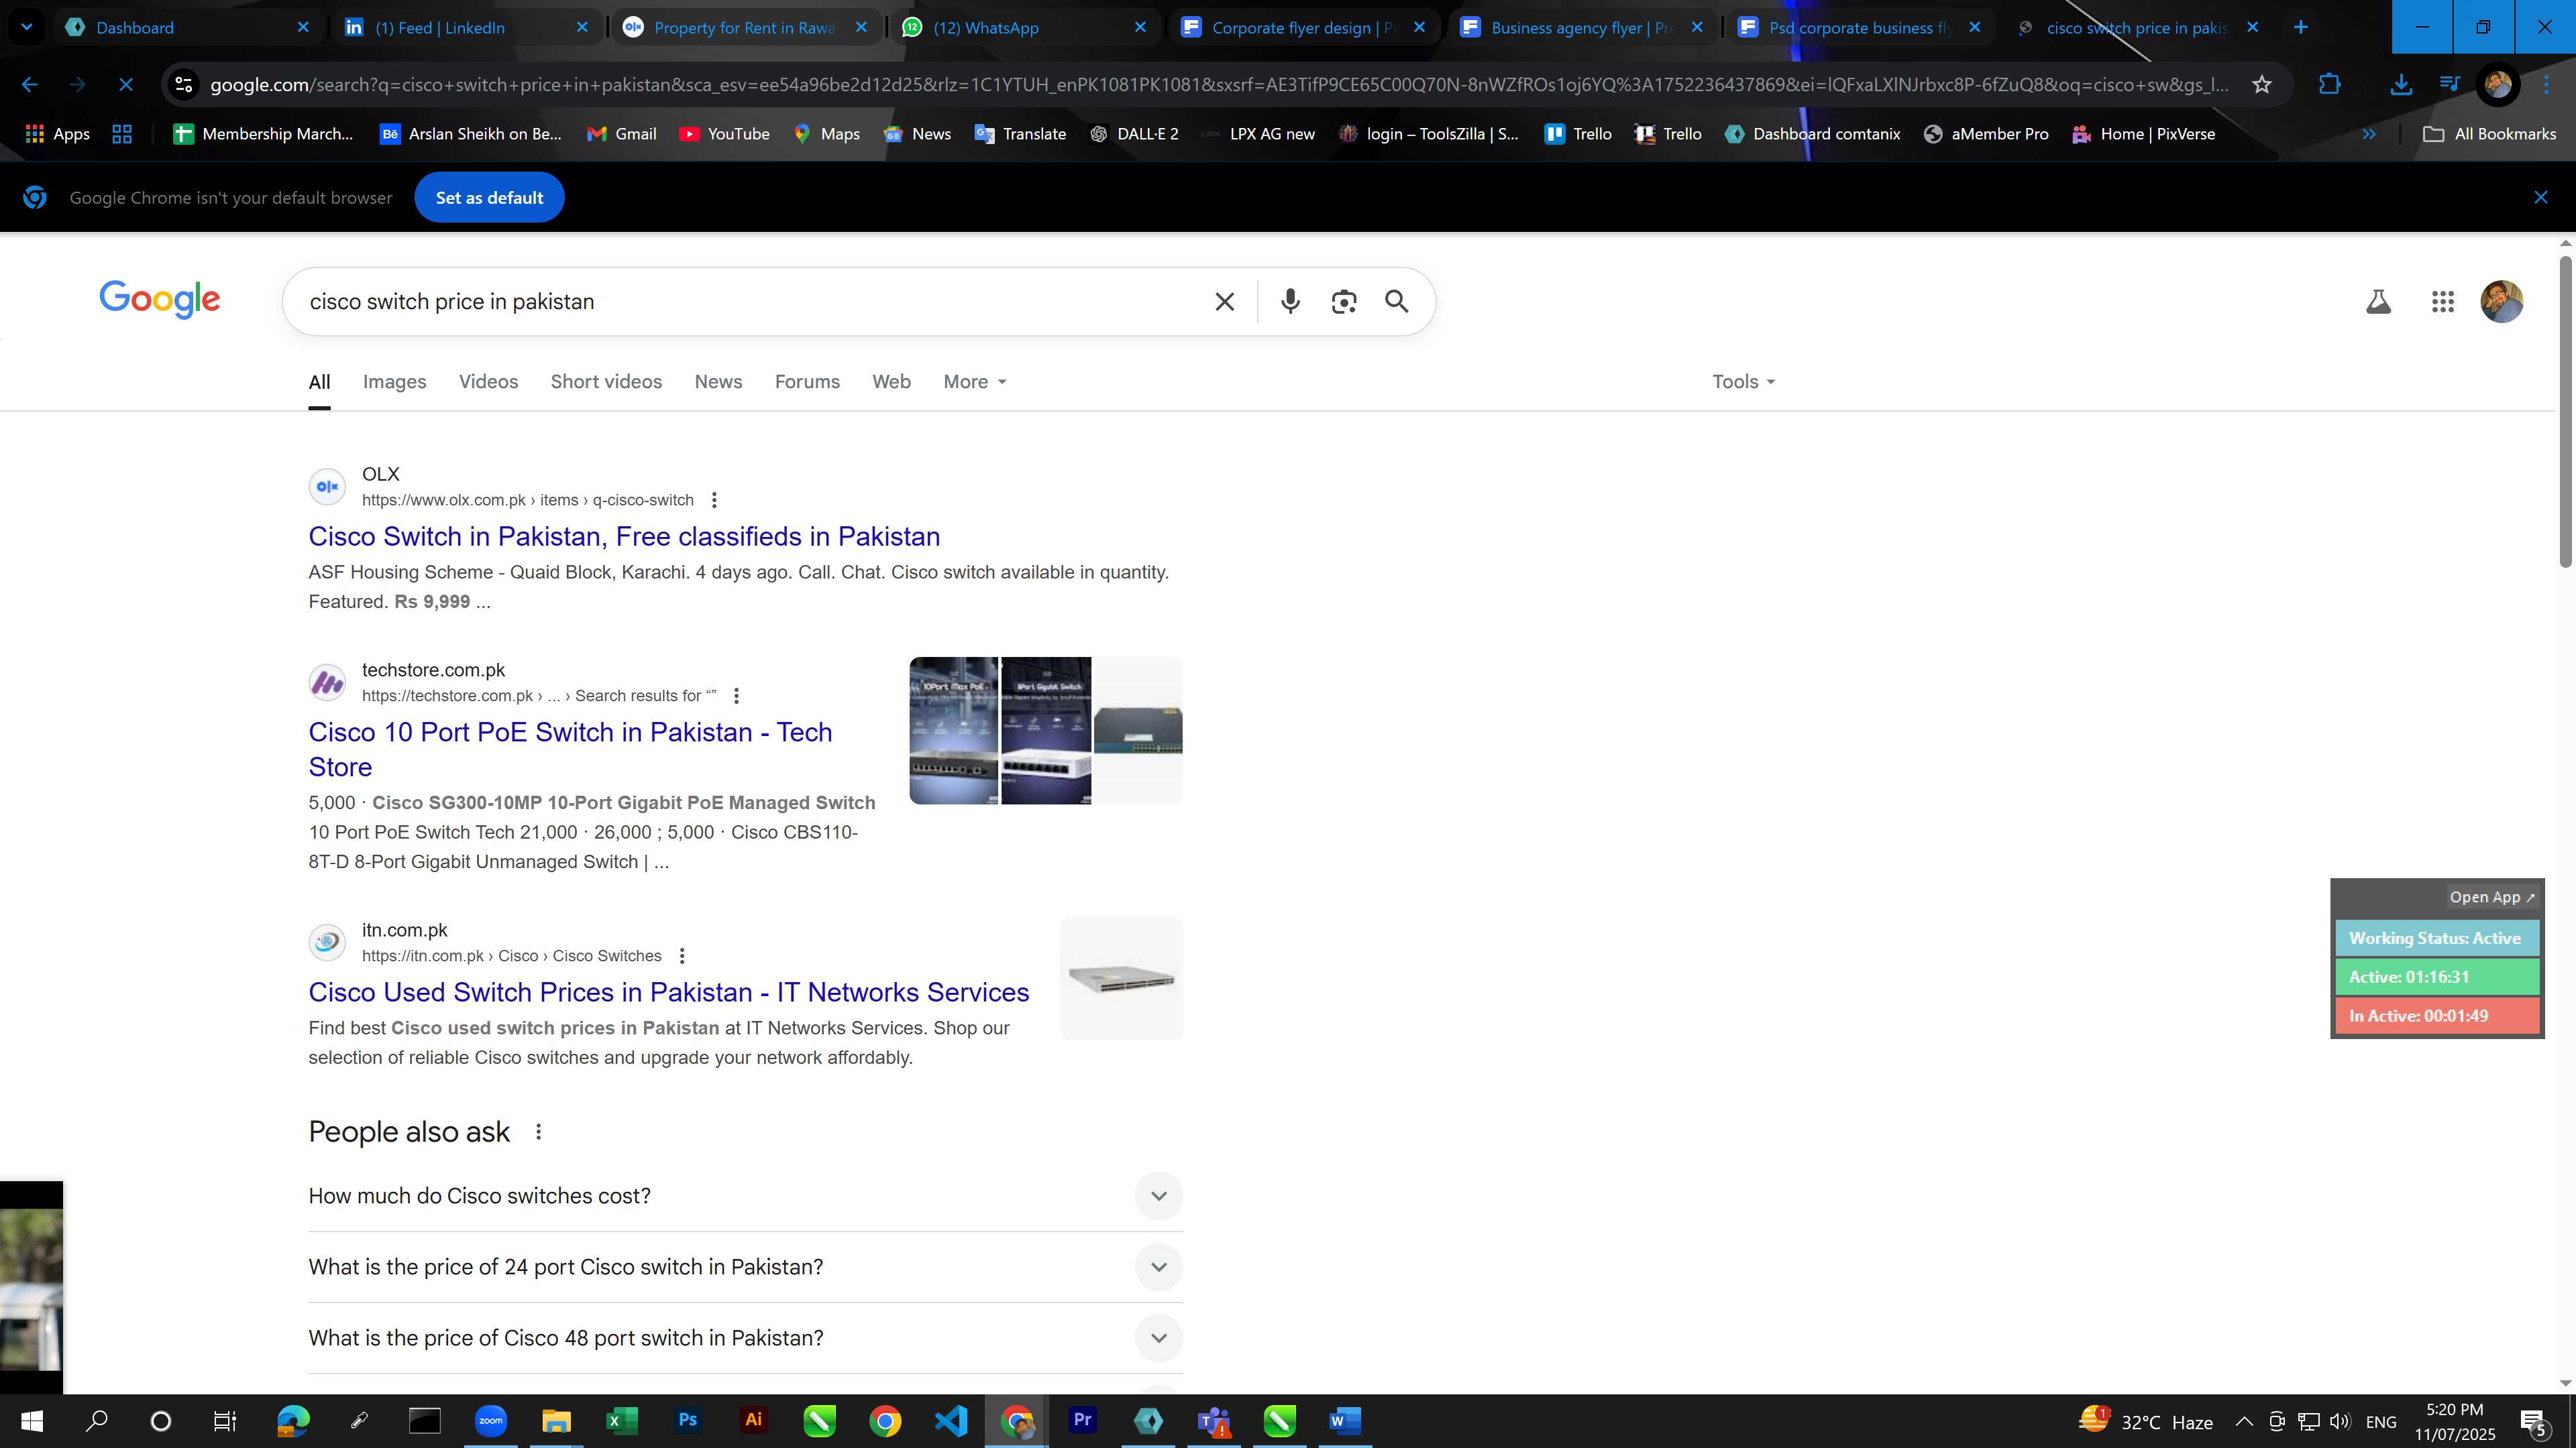Open Chrome extensions puzzle icon
The width and height of the screenshot is (2576, 1448).
pos(2330,84)
